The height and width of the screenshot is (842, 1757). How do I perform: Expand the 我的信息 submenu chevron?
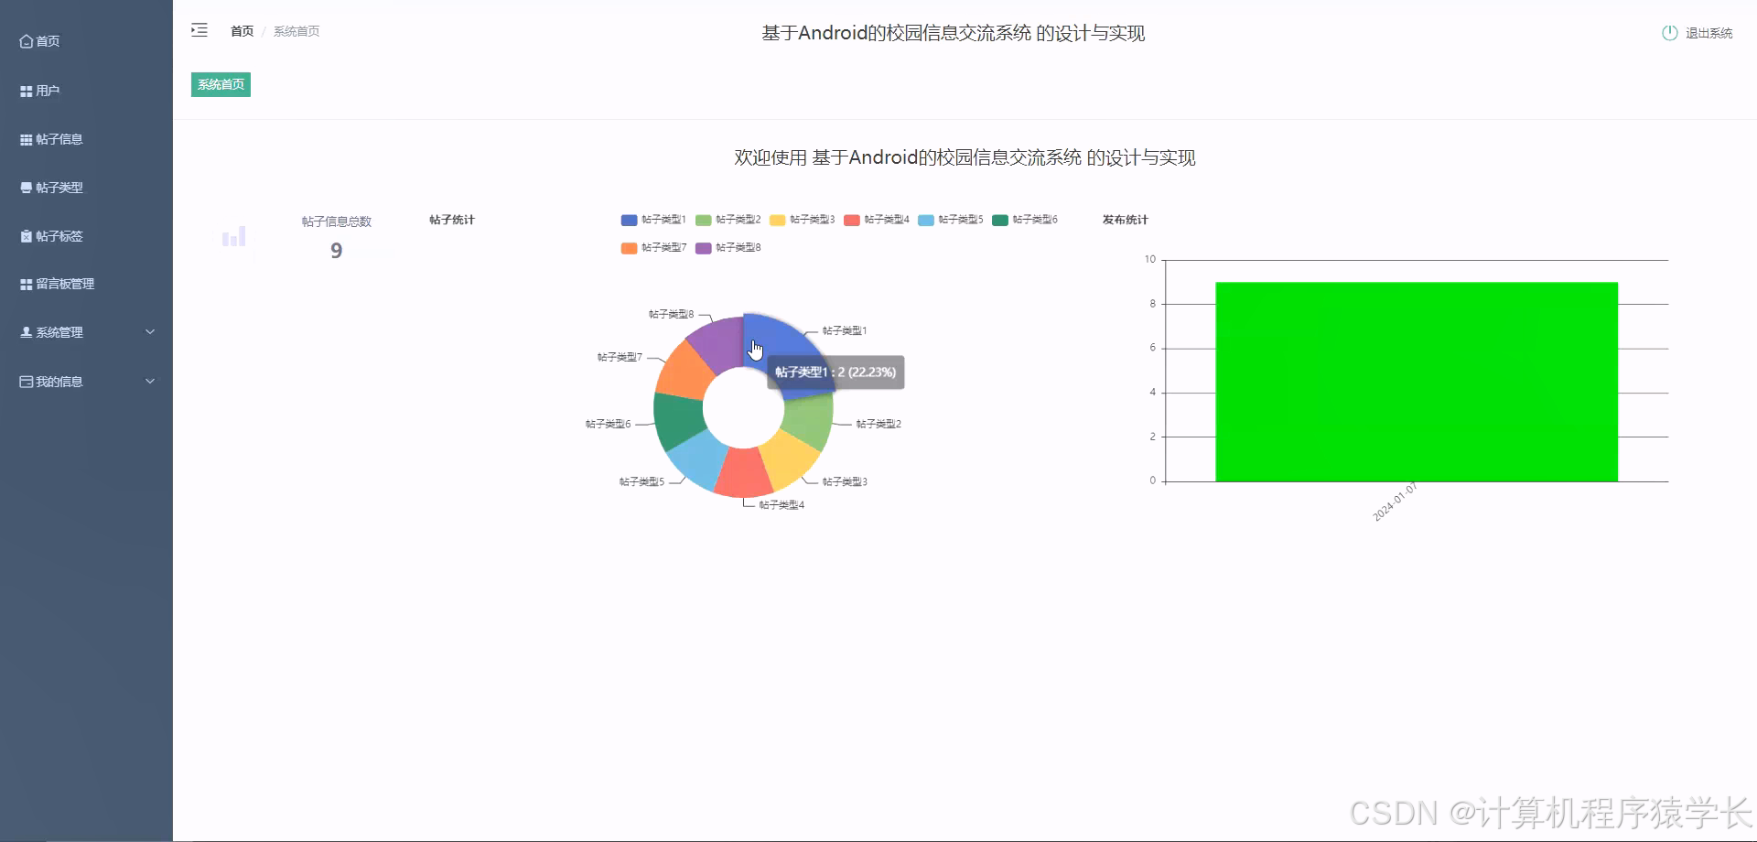pos(150,382)
